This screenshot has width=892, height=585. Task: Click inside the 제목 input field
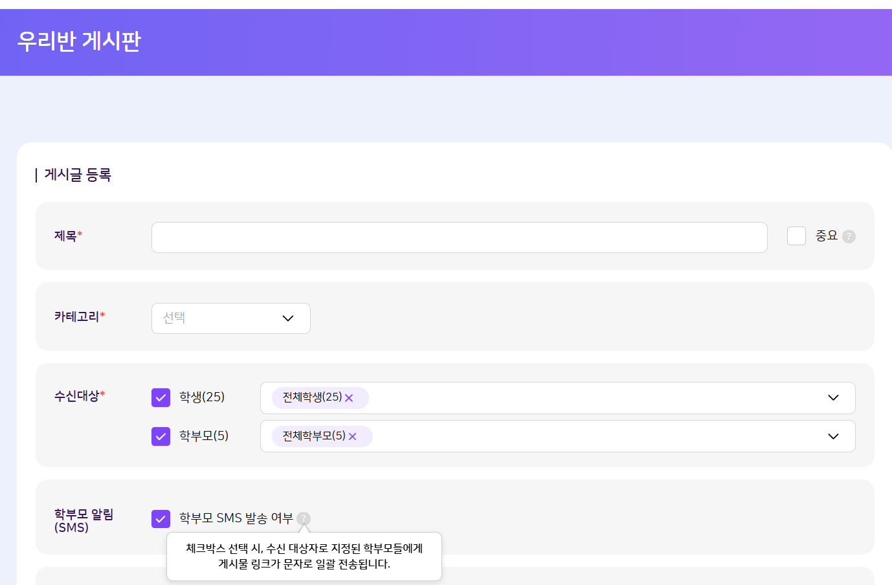tap(459, 237)
